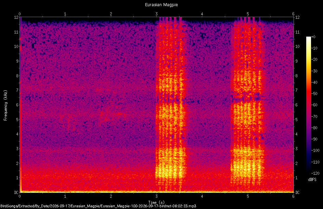The image size is (323, 209).
Task: Click the first magpie call burst starting at 3 seconds
Action: pyautogui.click(x=170, y=105)
